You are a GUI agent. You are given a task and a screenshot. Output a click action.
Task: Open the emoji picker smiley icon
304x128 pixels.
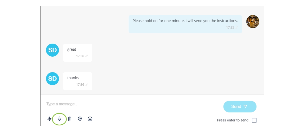coord(90,119)
